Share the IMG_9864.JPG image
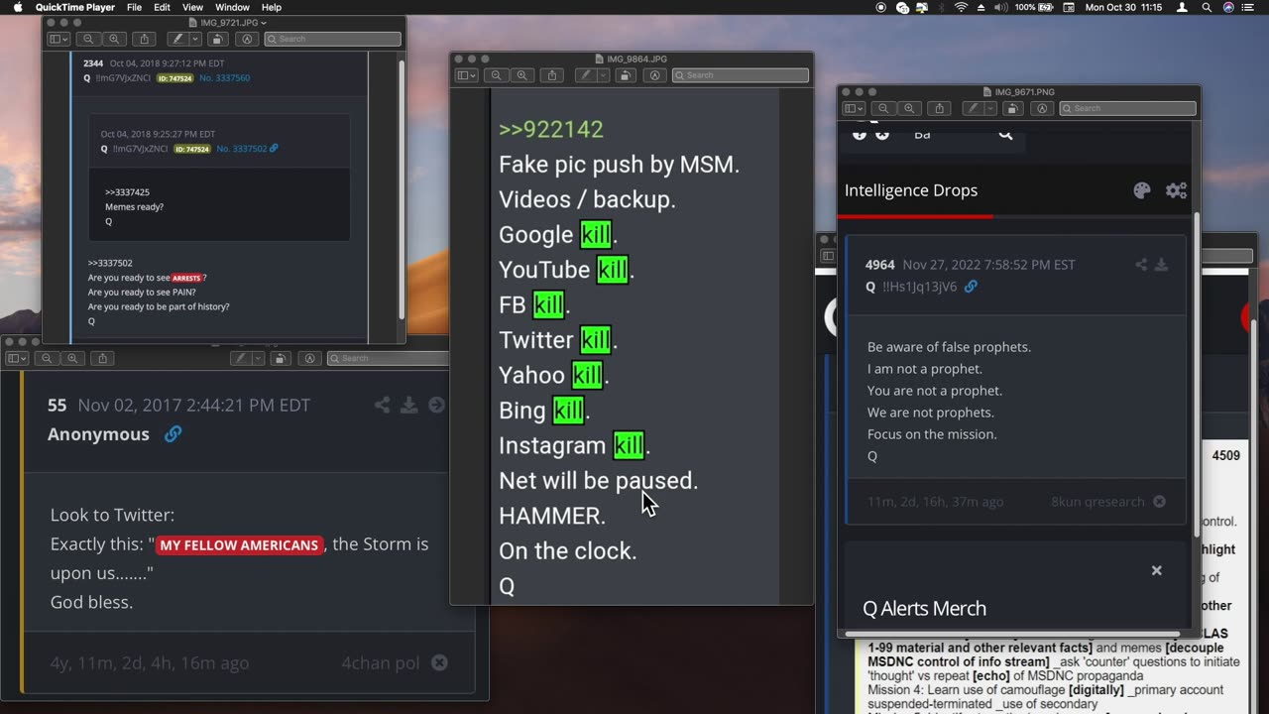Image resolution: width=1269 pixels, height=714 pixels. [553, 75]
